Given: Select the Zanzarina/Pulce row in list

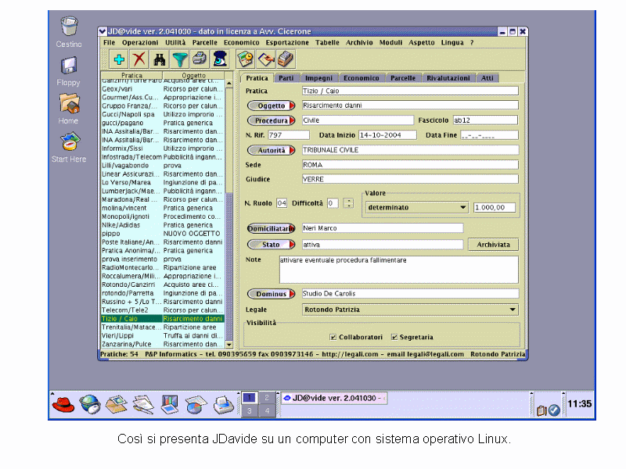Looking at the screenshot, I should (163, 344).
